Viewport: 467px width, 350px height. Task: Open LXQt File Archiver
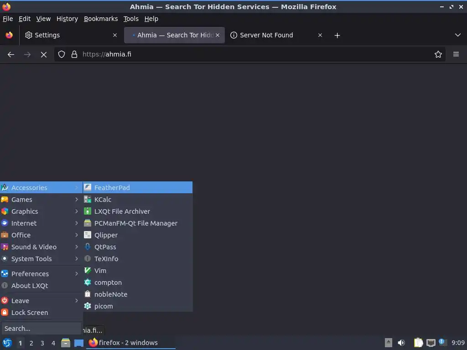138,211
